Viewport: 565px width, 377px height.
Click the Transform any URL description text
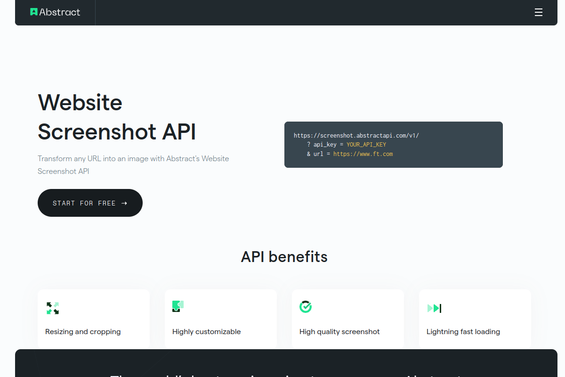[133, 165]
